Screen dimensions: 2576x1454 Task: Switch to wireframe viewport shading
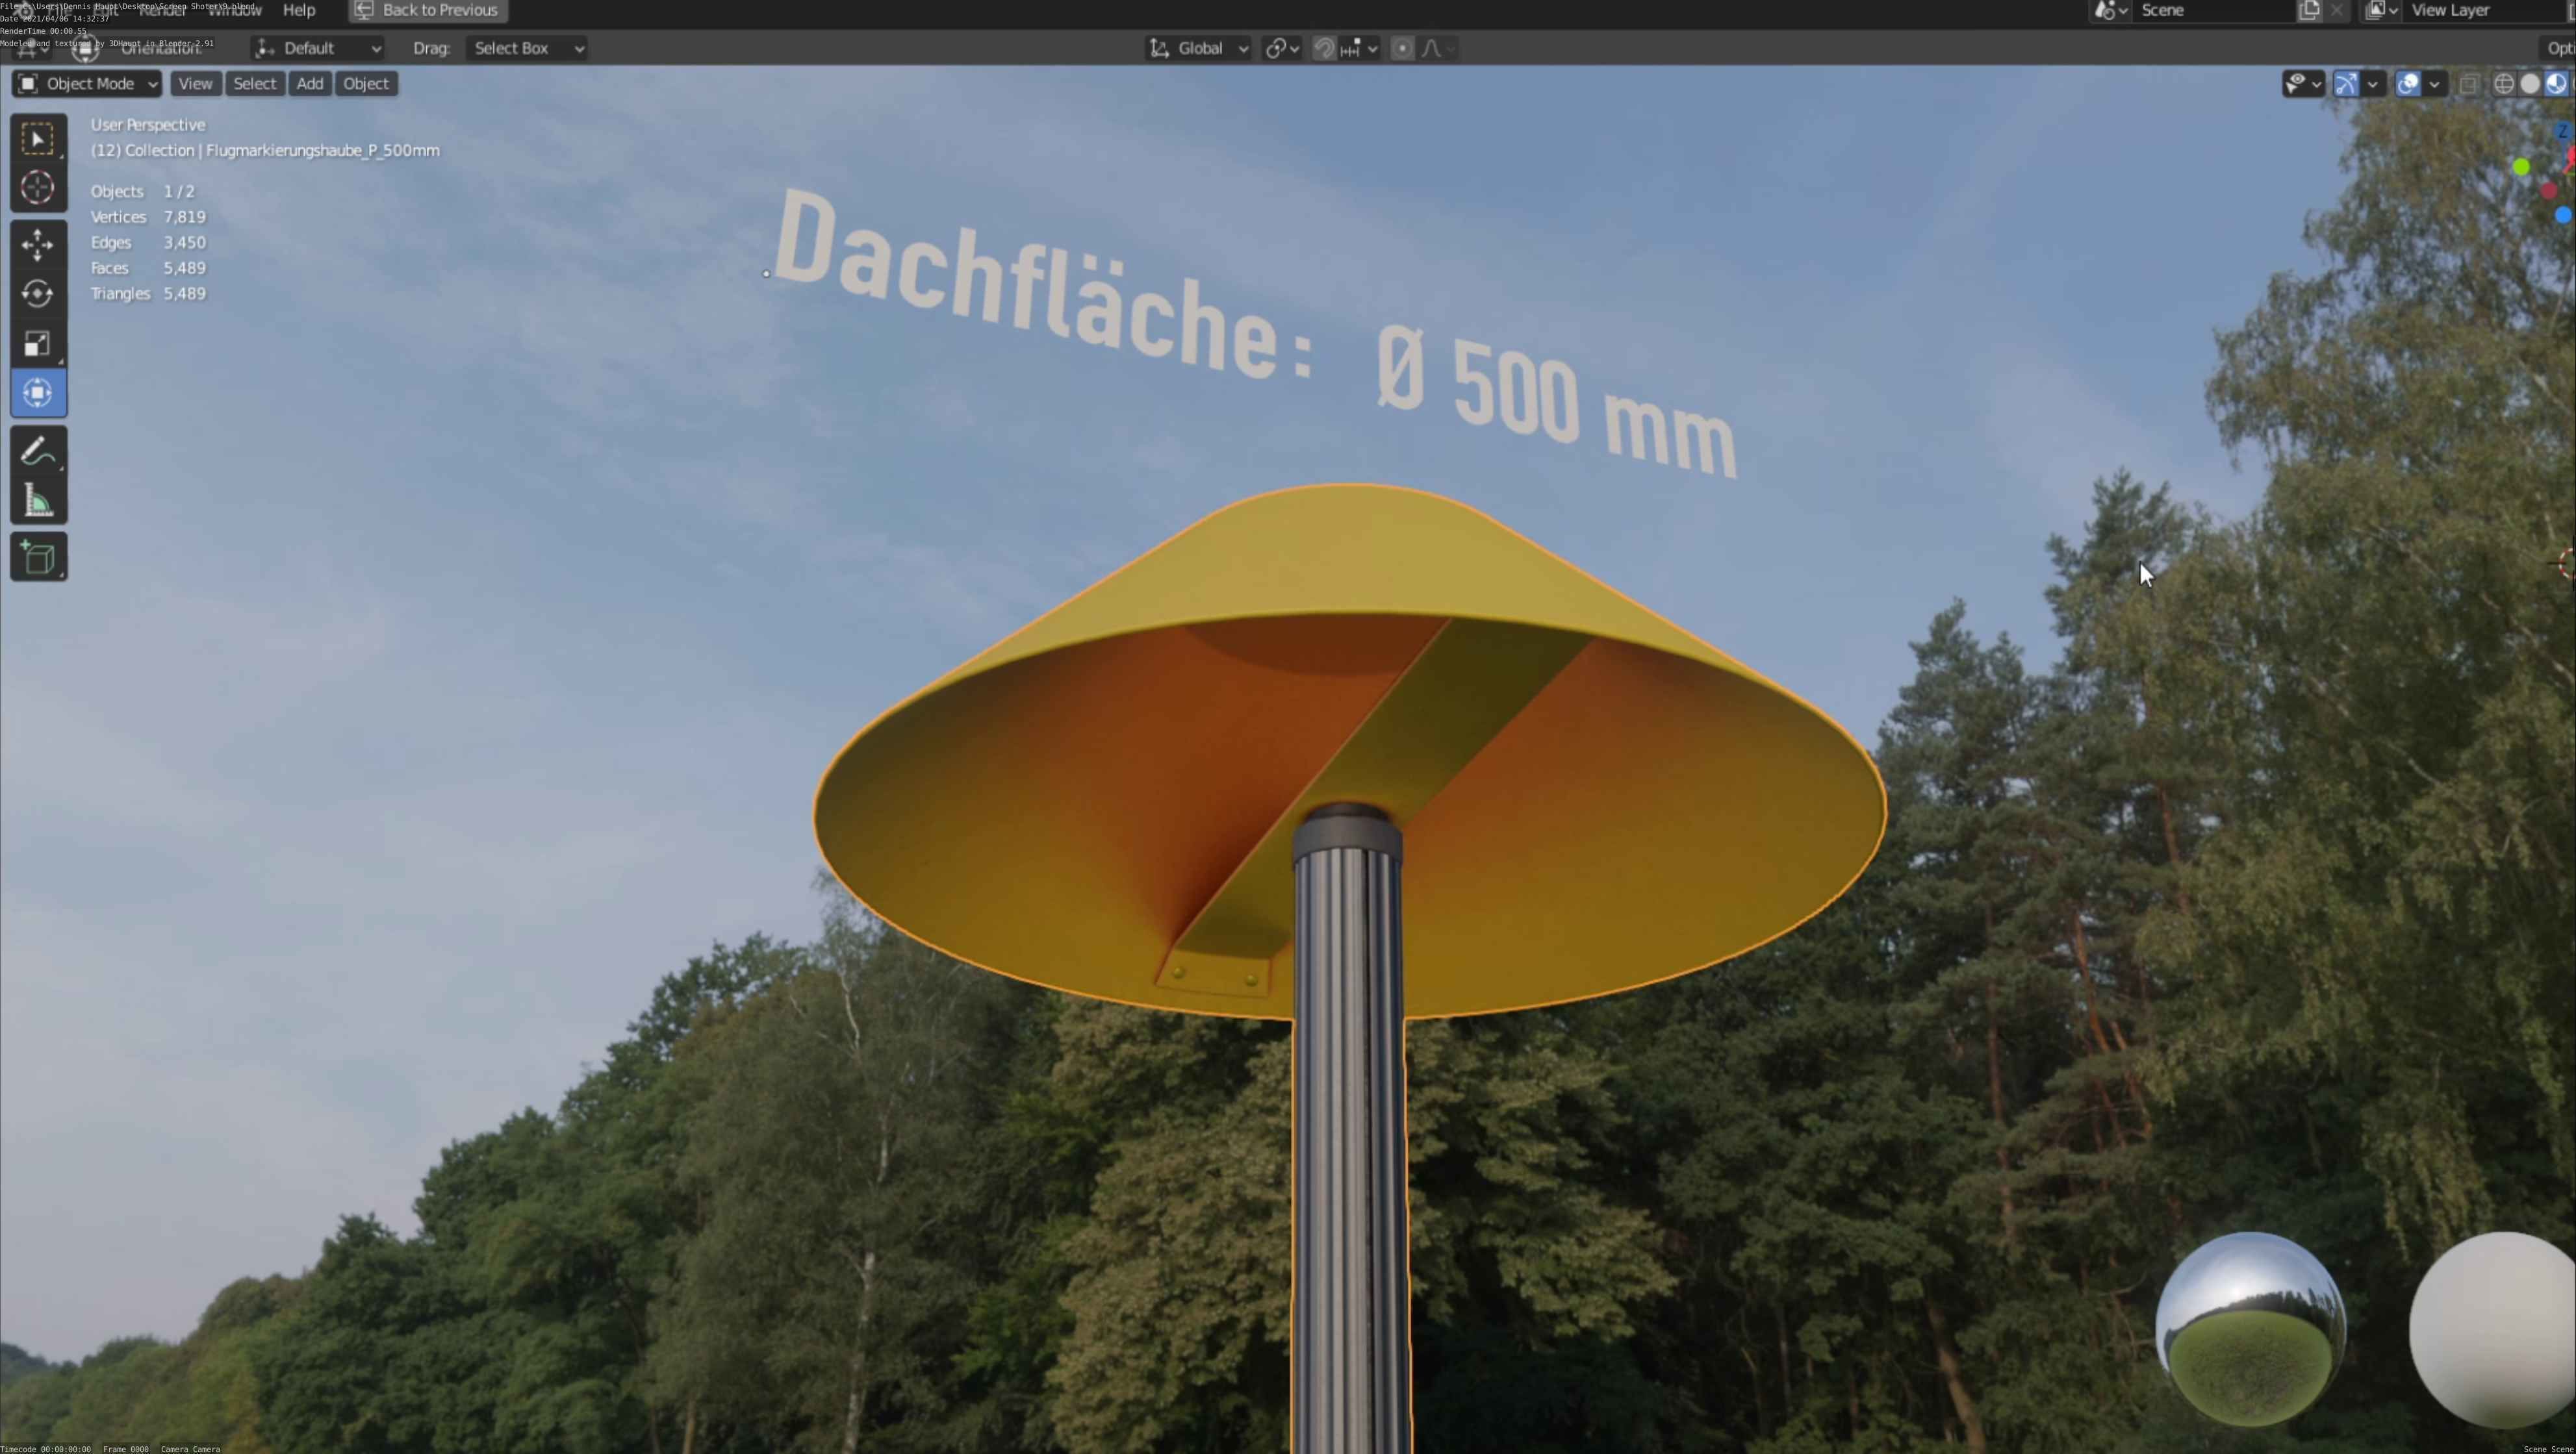click(x=2503, y=84)
